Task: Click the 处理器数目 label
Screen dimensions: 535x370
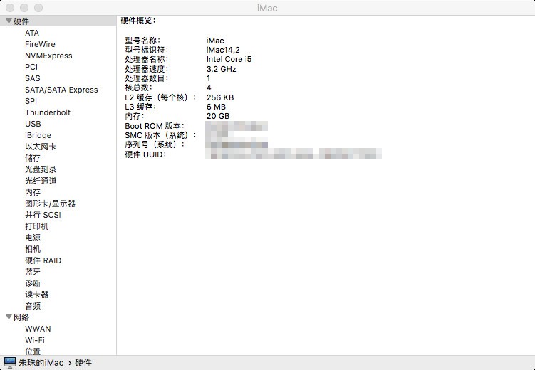Action: click(147, 78)
